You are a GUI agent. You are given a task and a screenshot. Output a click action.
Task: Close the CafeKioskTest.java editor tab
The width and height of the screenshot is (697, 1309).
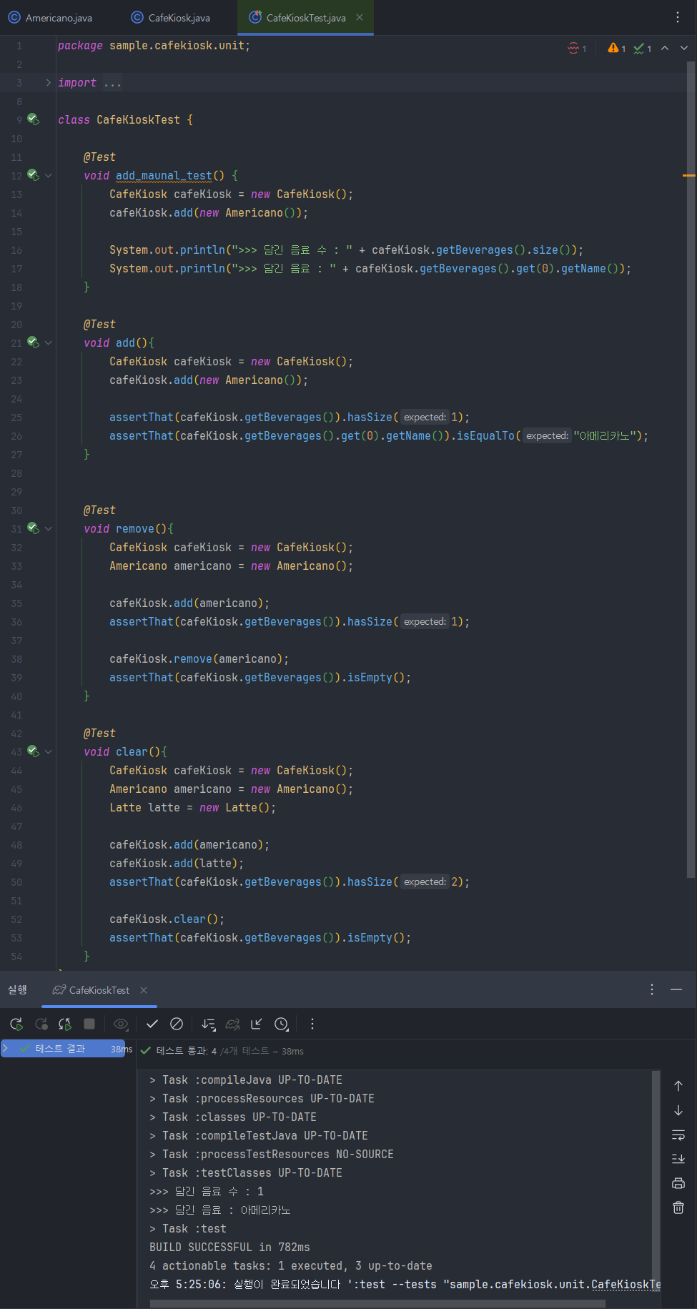click(x=360, y=18)
